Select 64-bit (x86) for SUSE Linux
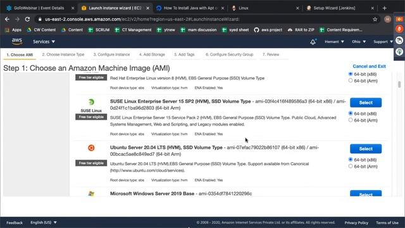405x228 pixels. (x=350, y=113)
